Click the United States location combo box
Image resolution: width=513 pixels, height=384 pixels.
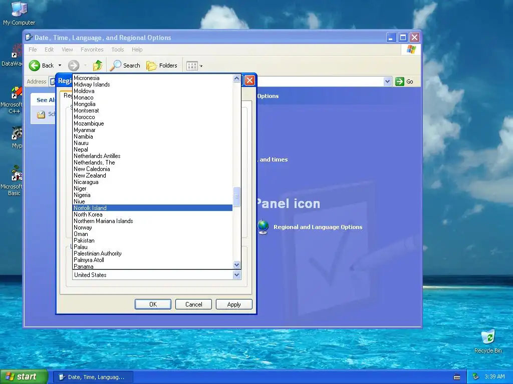pyautogui.click(x=156, y=275)
